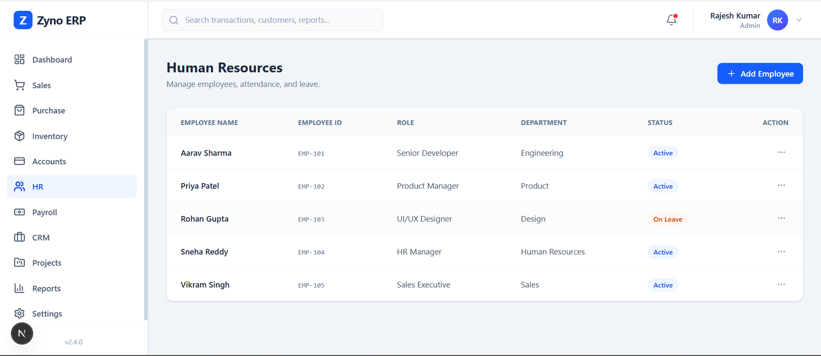Go to the Purchase menu item
Viewport: 821px width, 356px height.
click(49, 110)
